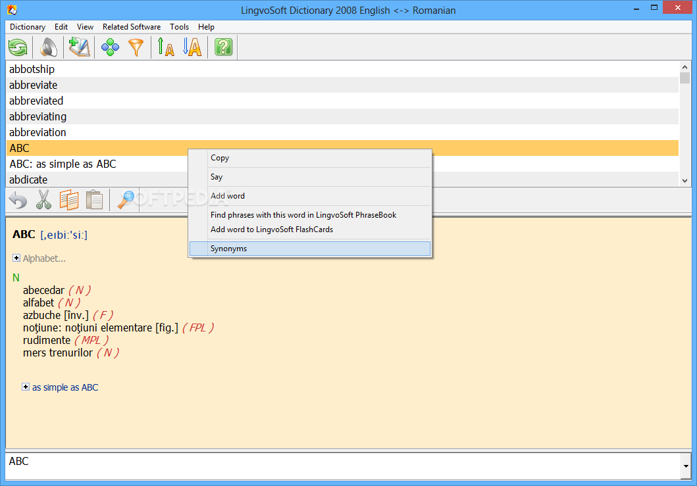697x486 pixels.
Task: Open the Tools menu
Action: 179,27
